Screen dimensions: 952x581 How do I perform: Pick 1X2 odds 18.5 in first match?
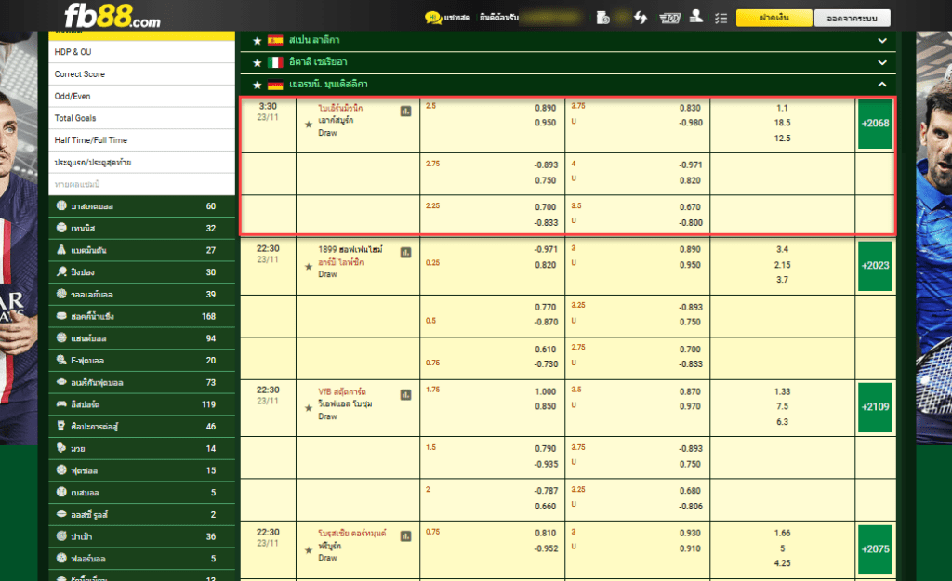coord(782,123)
